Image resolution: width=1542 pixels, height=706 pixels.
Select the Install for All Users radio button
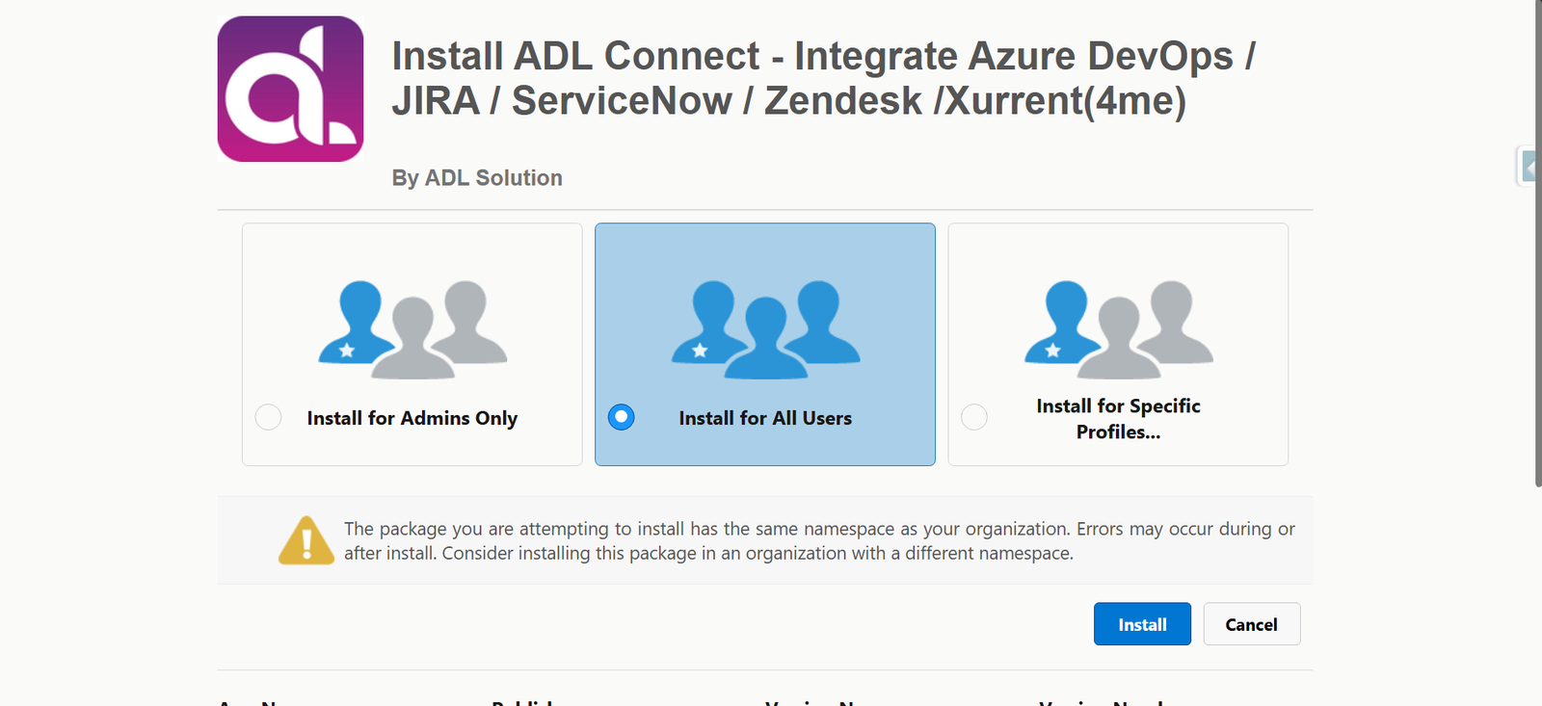click(x=622, y=417)
